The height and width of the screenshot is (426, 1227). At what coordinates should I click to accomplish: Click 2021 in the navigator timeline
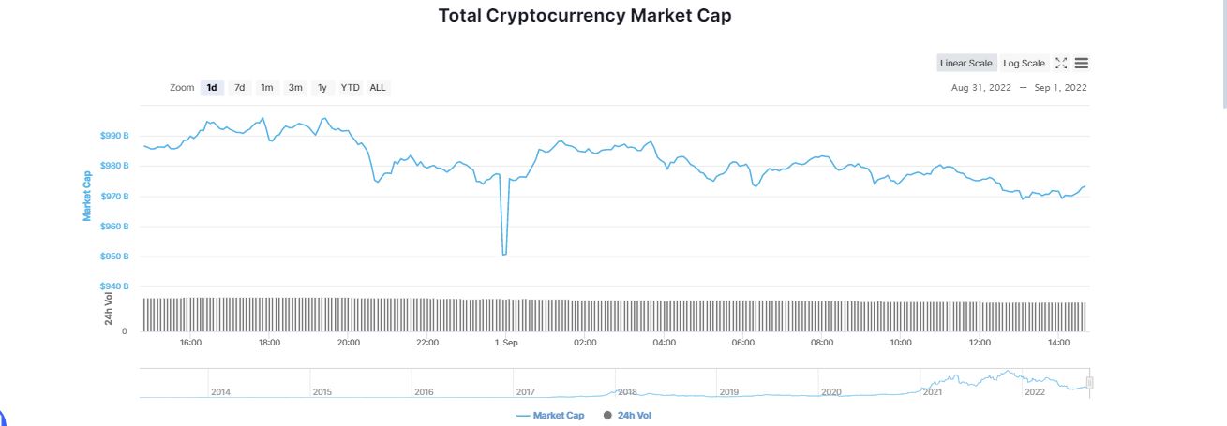(932, 392)
